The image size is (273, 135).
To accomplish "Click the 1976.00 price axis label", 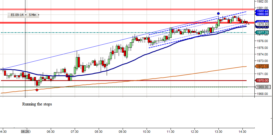I will 263,41.
